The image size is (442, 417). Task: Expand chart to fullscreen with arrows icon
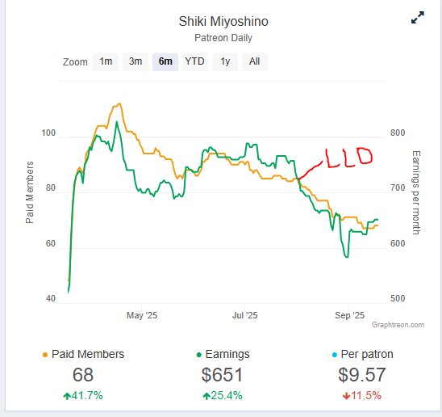[x=418, y=18]
